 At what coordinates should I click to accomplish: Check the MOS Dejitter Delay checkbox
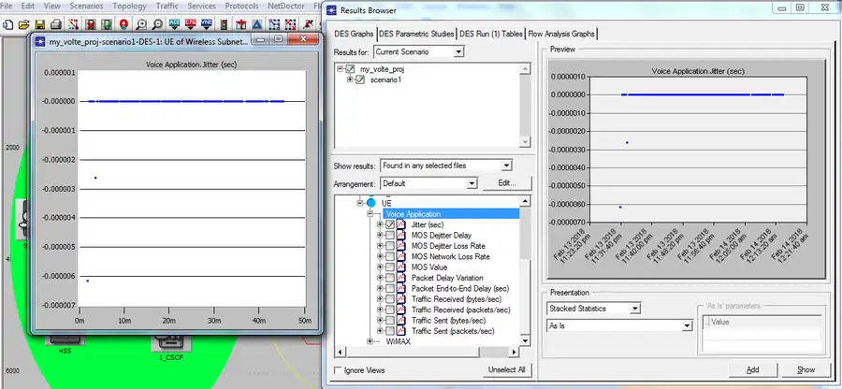coord(390,236)
